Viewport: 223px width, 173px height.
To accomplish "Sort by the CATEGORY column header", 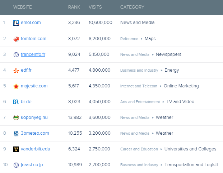I will coord(132,7).
